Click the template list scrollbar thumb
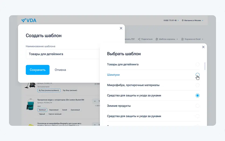225x141 pixels. pos(205,66)
